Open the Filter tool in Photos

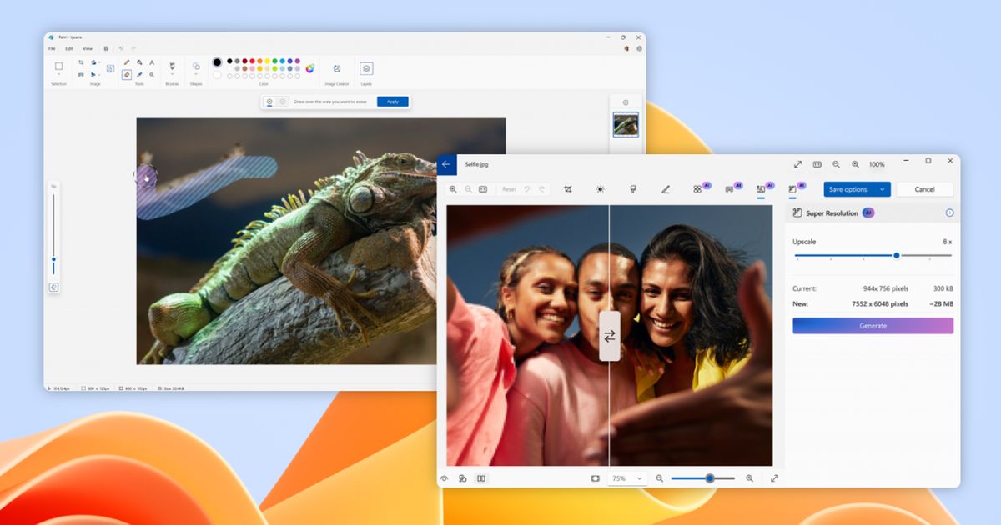tap(633, 189)
